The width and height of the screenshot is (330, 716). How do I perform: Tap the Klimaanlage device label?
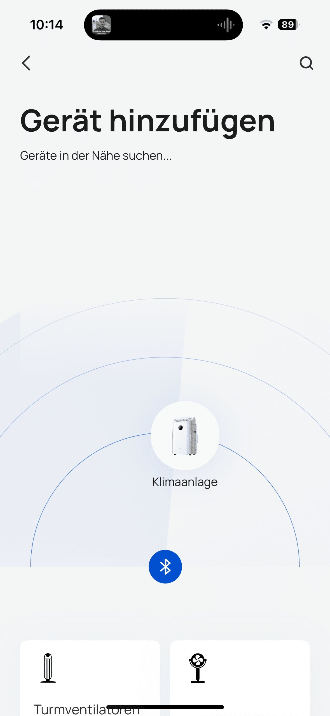pos(185,482)
